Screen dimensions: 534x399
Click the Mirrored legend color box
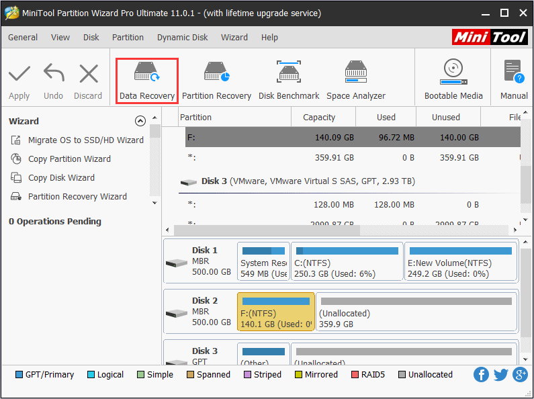298,375
